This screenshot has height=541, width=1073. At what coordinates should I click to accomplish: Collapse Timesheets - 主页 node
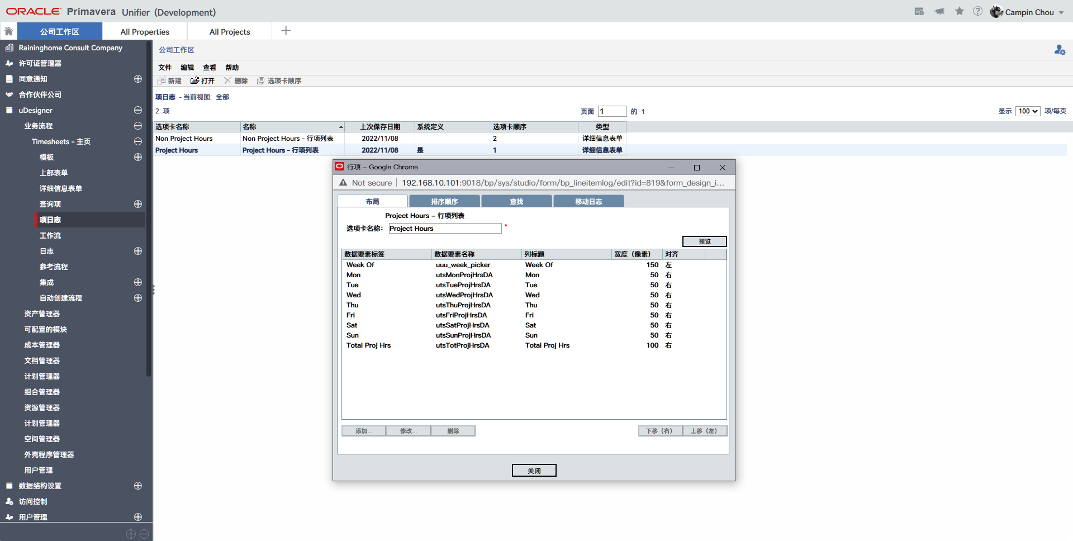[138, 142]
